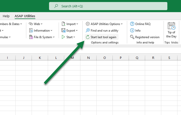Expand the ASAP Utilities Options chevron
This screenshot has width=181, height=115.
[122, 24]
